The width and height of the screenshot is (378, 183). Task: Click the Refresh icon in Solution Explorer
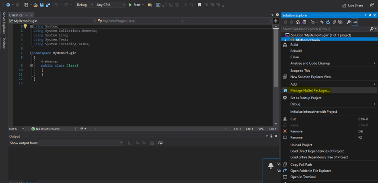(x=328, y=22)
